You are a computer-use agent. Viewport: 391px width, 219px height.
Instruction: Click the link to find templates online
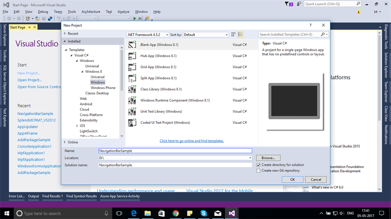pos(192,141)
